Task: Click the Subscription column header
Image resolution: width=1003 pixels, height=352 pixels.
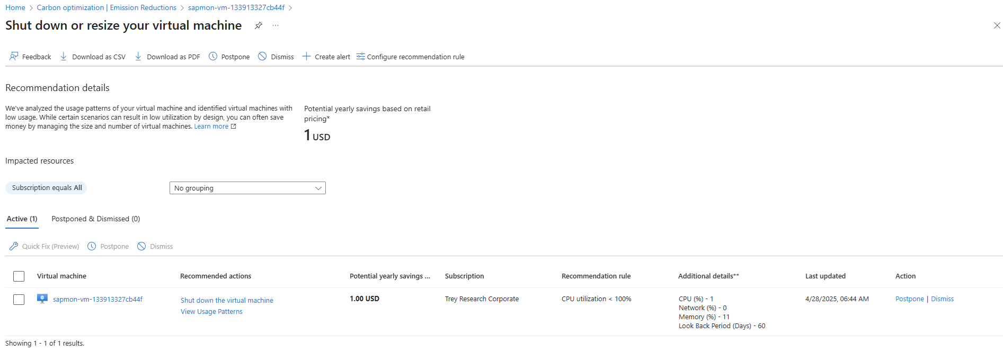Action: [x=465, y=276]
